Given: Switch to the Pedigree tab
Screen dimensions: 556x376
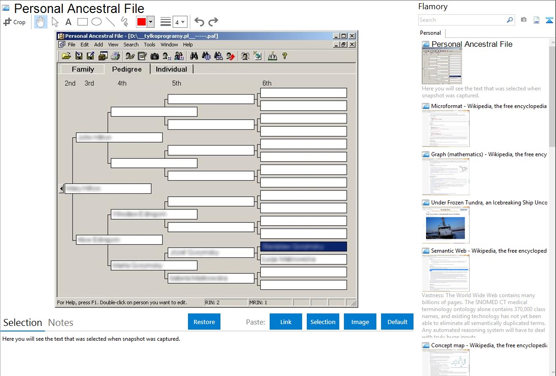Looking at the screenshot, I should tap(127, 69).
